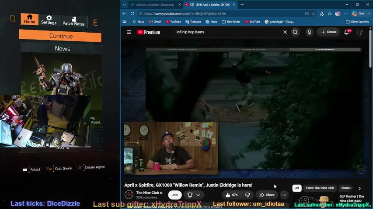The width and height of the screenshot is (373, 209).
Task: Reload the YouTube page
Action: 132,13
